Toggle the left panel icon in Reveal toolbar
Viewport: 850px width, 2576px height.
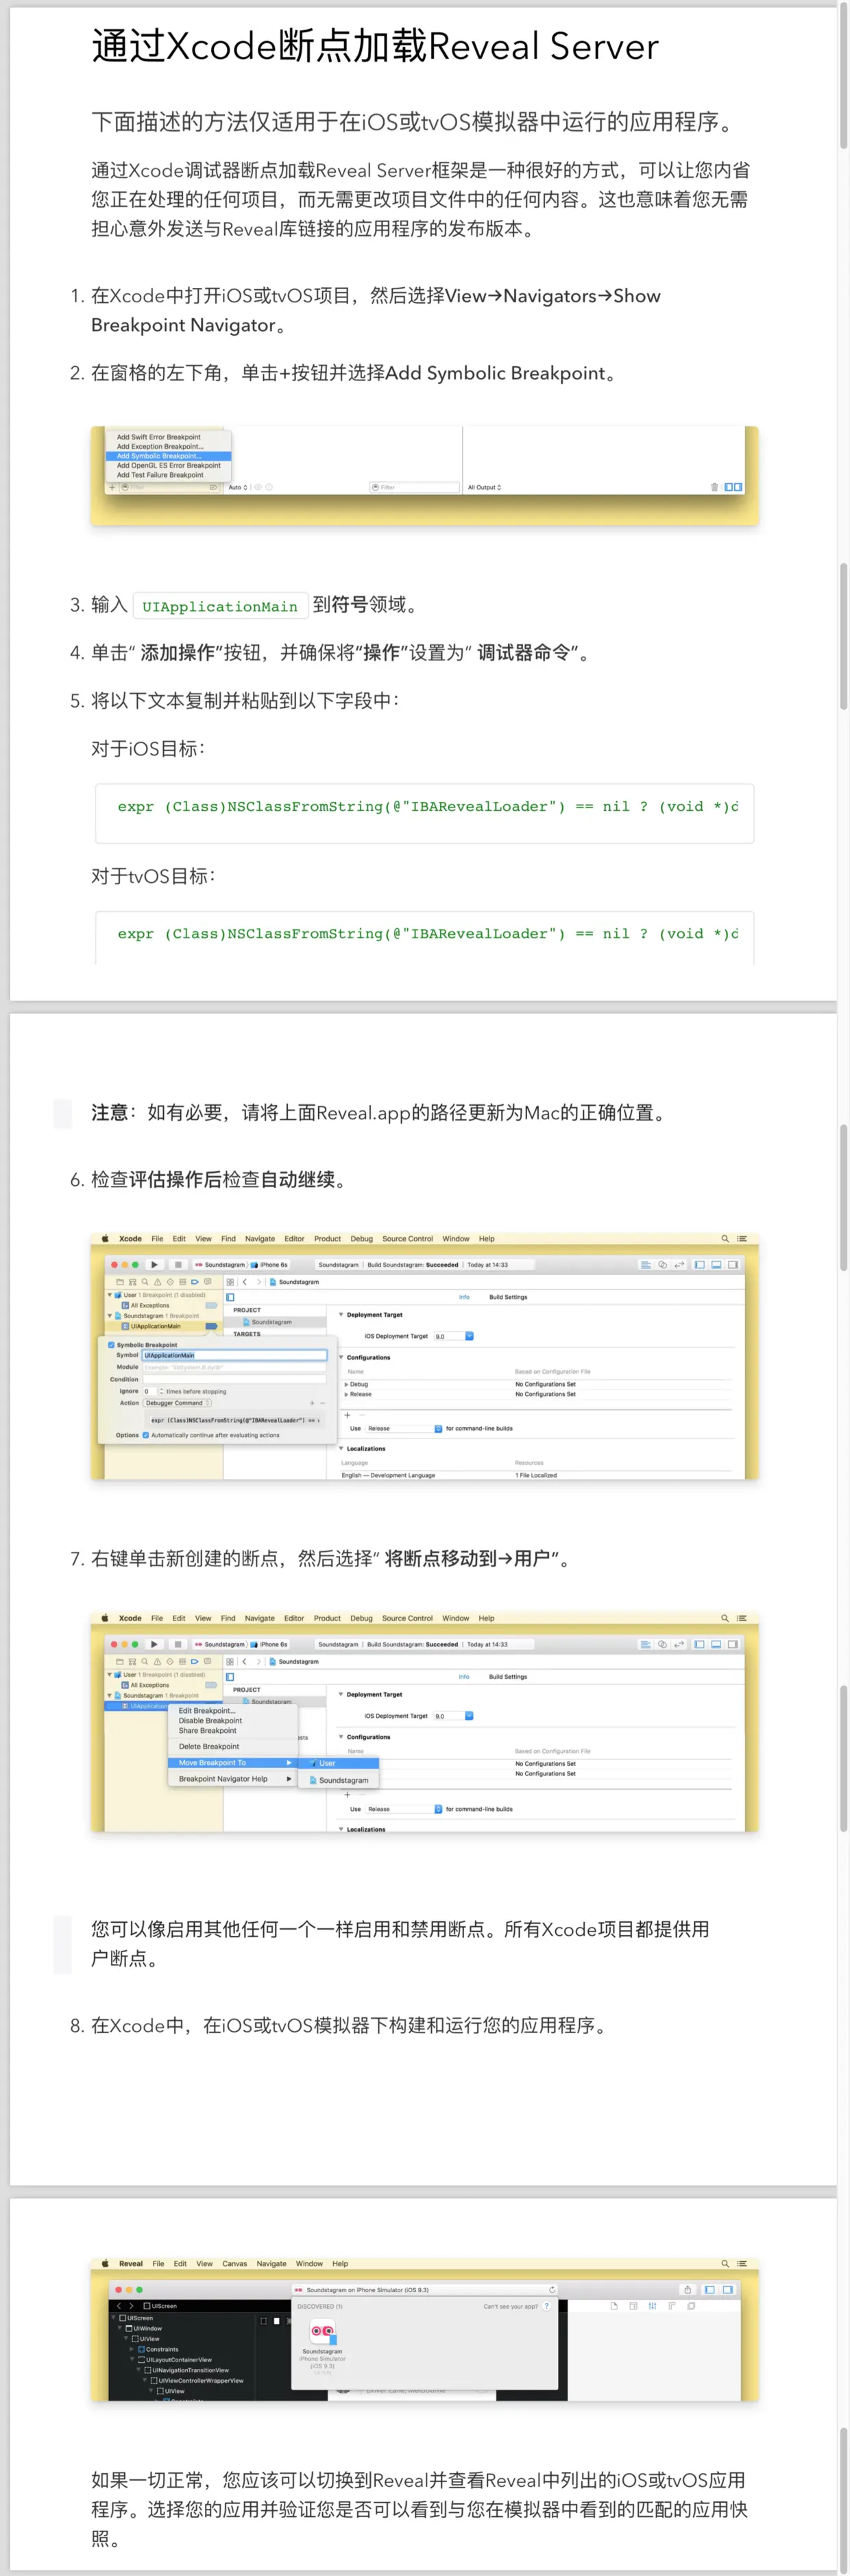709,2289
